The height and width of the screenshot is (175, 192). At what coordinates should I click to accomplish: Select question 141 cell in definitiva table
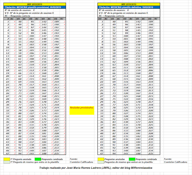(126, 153)
